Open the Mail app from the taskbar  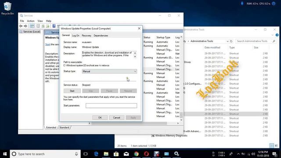126,154
